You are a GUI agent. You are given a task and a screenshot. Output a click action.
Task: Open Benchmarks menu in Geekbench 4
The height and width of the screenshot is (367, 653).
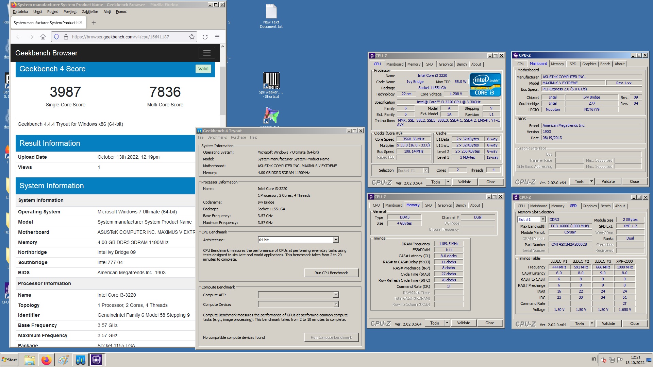point(217,137)
